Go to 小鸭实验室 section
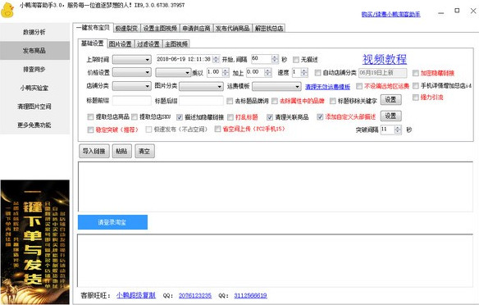 (34, 88)
